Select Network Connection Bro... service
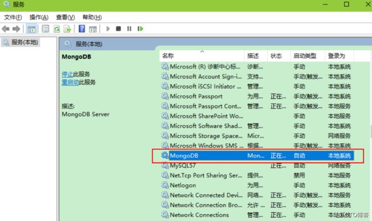Screen dimensions: 372x221 [x=258, y=205]
